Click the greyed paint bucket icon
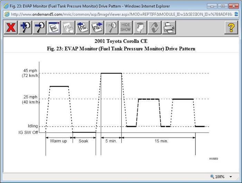Image resolution: width=242 pixels, height=183 pixels. [140, 27]
